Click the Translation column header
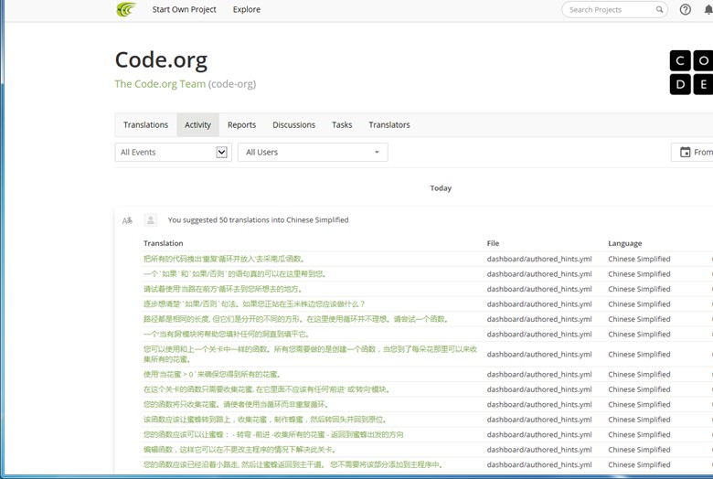This screenshot has width=713, height=479. (x=164, y=243)
